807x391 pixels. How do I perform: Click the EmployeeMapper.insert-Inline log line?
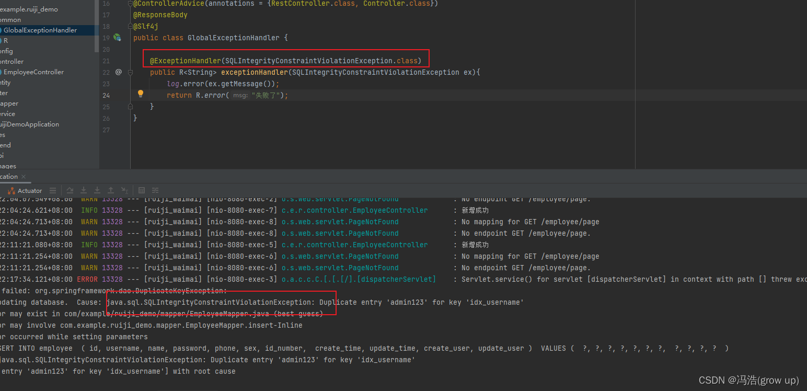coord(152,325)
